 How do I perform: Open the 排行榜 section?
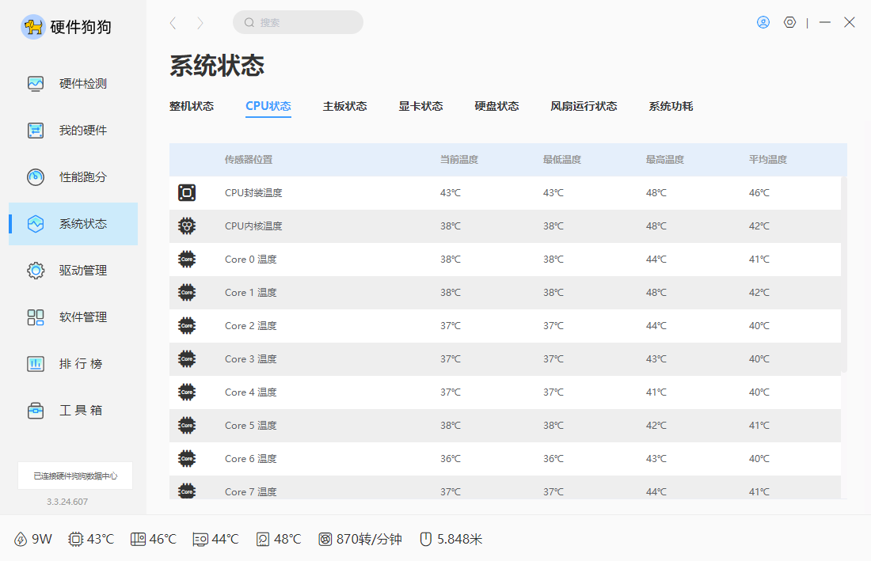click(x=35, y=364)
